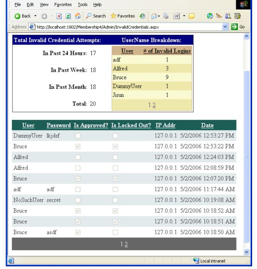Go to page 2 of attempts grid

126,244
